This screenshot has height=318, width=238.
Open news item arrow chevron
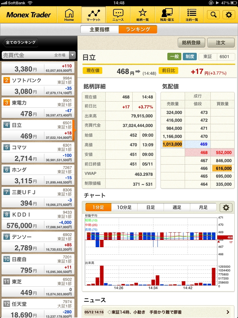[228, 312]
